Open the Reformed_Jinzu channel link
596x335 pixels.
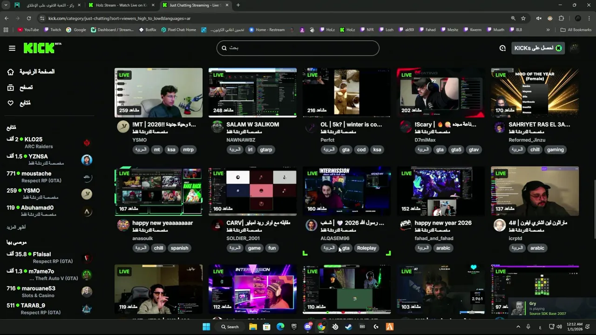(x=527, y=140)
